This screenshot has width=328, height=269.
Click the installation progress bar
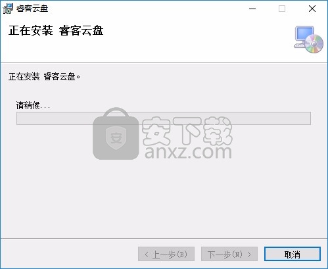164,118
